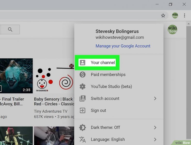This screenshot has height=145, width=191.
Task: Click the scrollbar up arrow
Action: tap(188, 24)
